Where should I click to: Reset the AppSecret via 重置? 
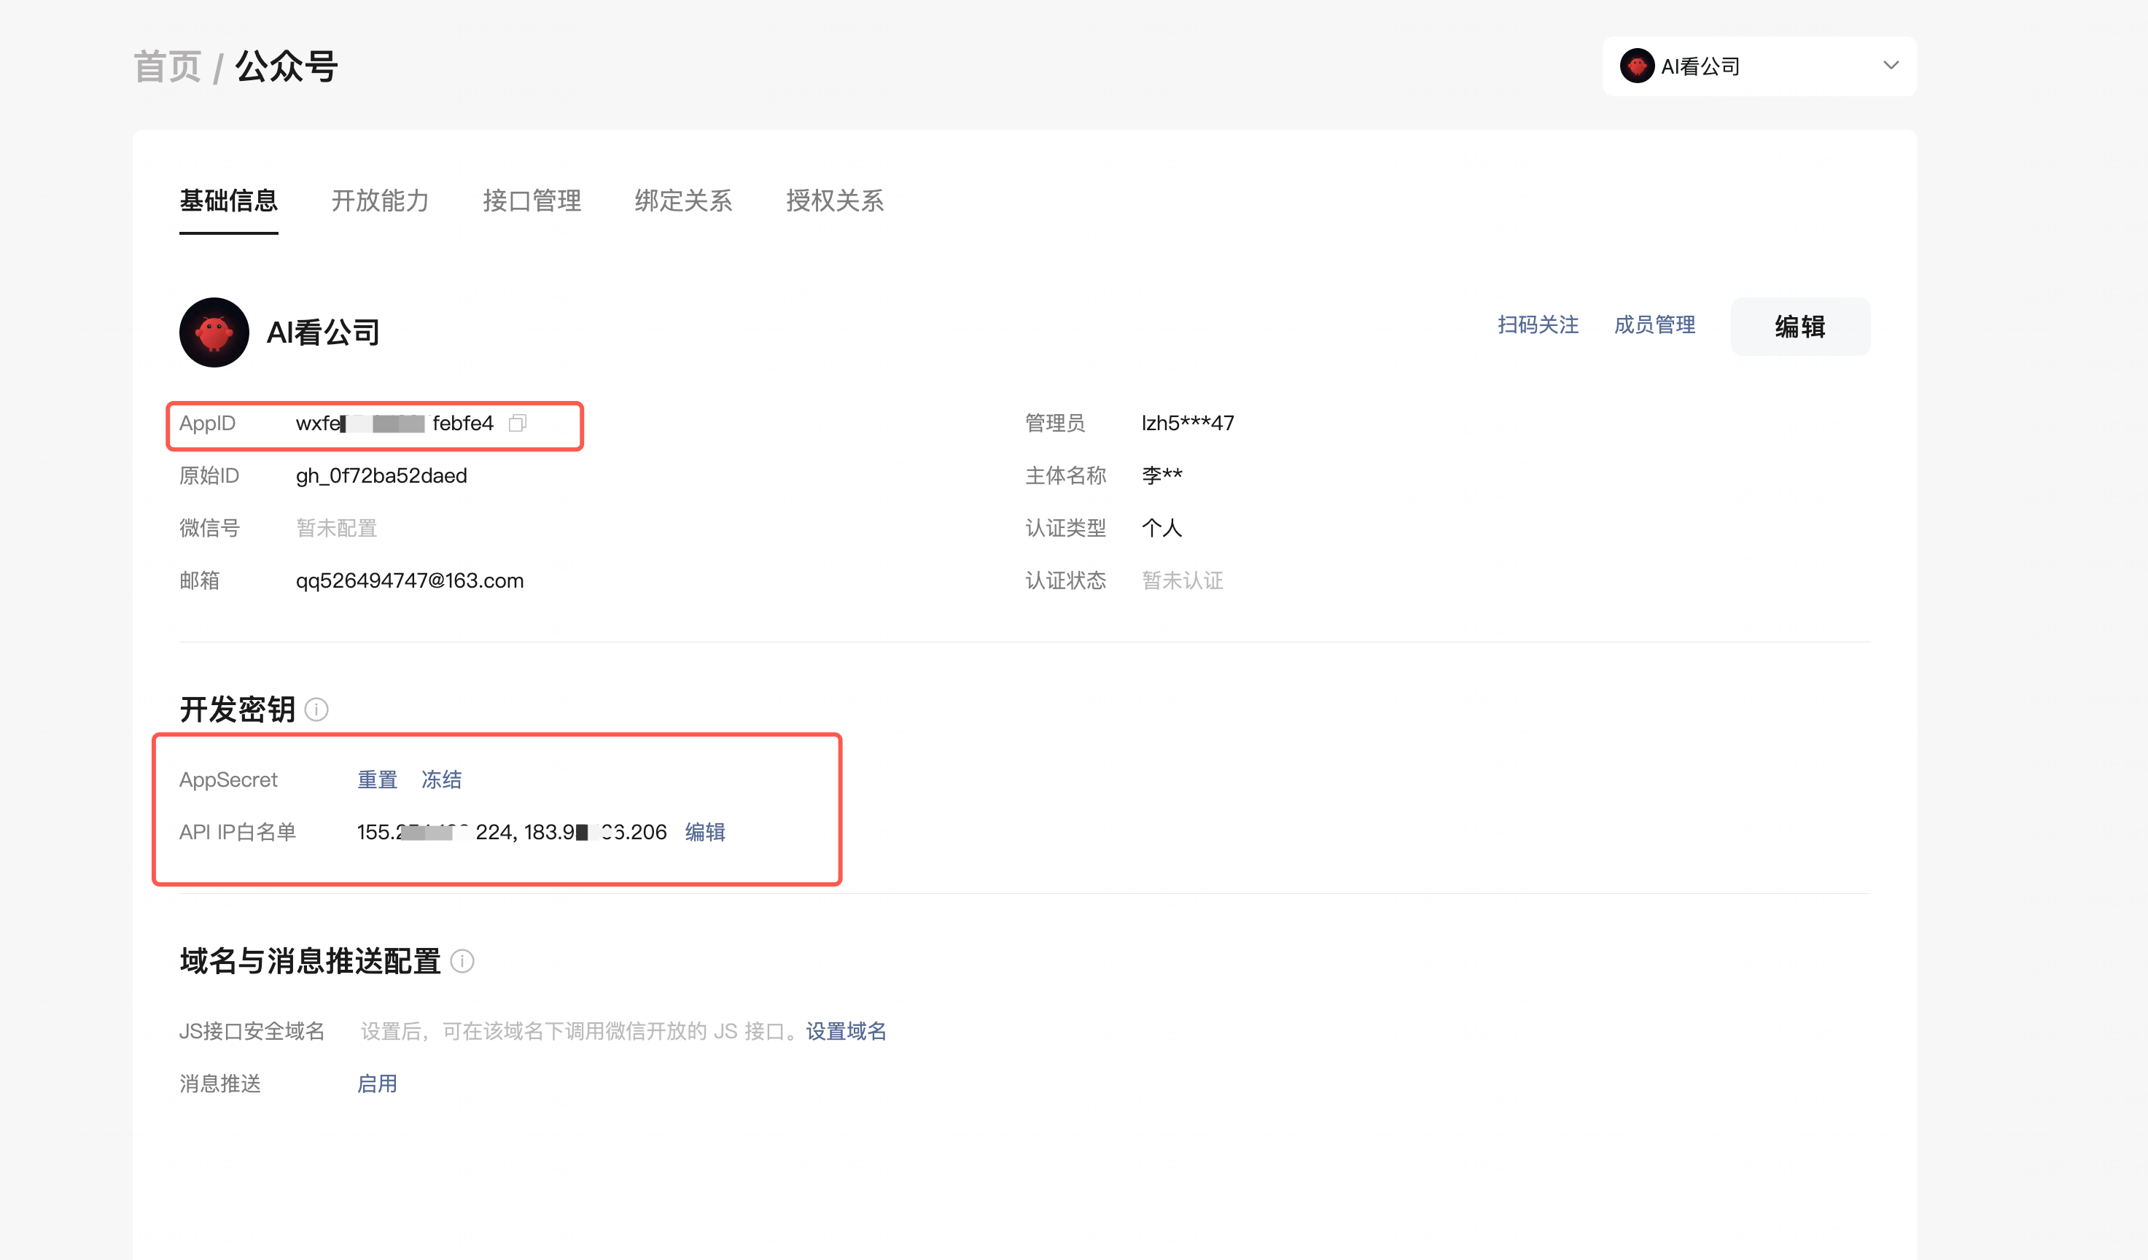pos(377,779)
